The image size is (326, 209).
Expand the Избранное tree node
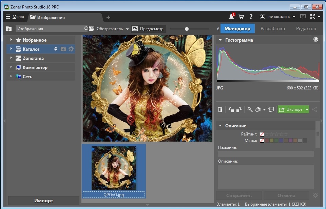coord(11,40)
